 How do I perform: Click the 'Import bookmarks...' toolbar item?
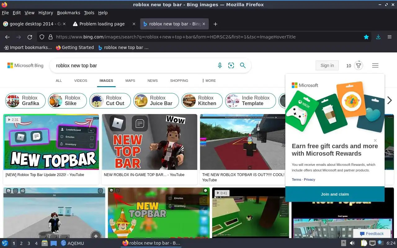pos(28,47)
